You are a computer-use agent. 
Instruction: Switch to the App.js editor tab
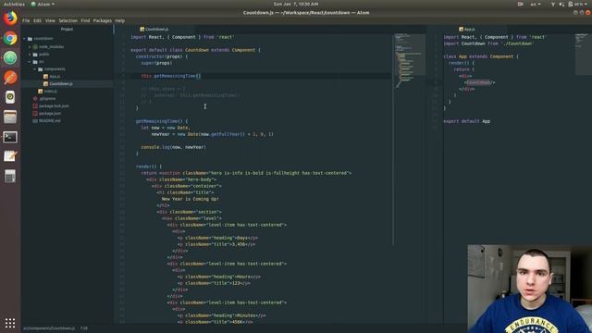466,29
